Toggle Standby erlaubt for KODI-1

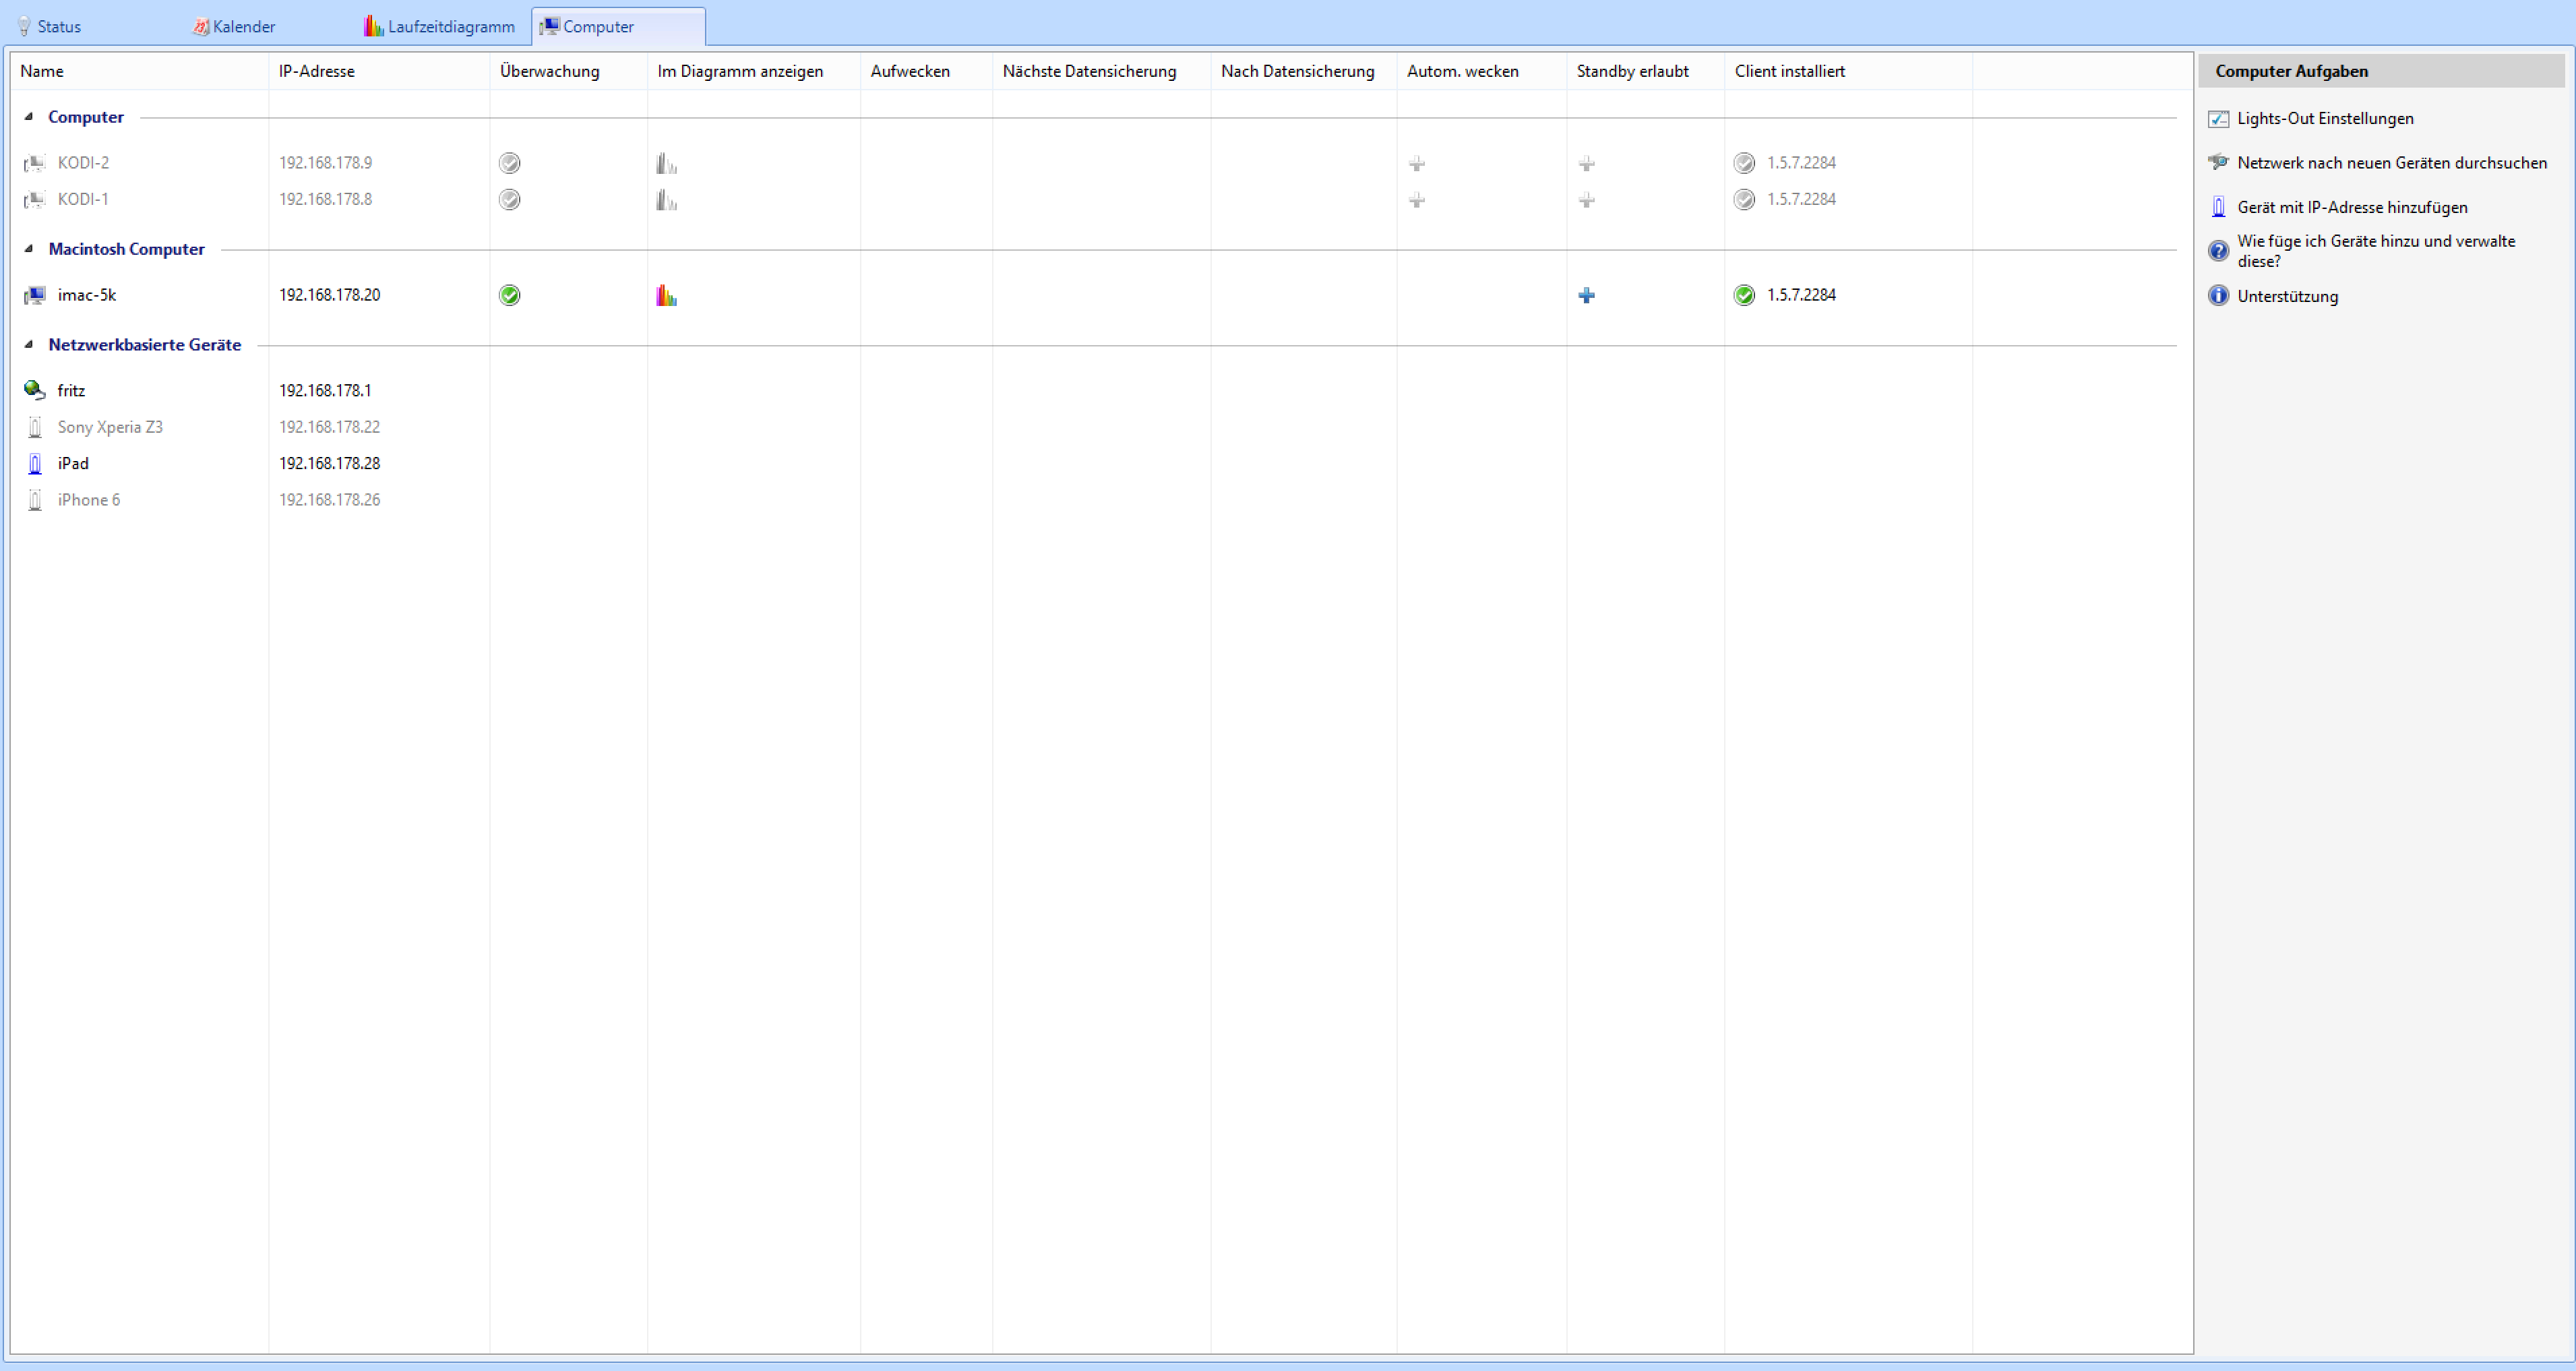(x=1587, y=200)
